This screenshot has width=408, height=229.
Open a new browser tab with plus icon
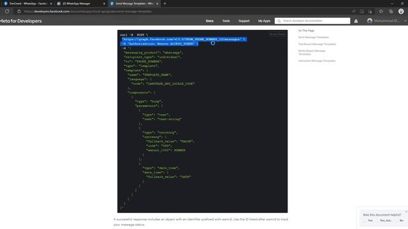point(164,4)
